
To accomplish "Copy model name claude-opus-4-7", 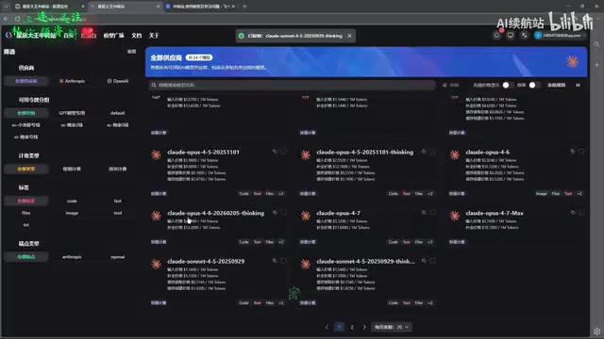I will 424,213.
